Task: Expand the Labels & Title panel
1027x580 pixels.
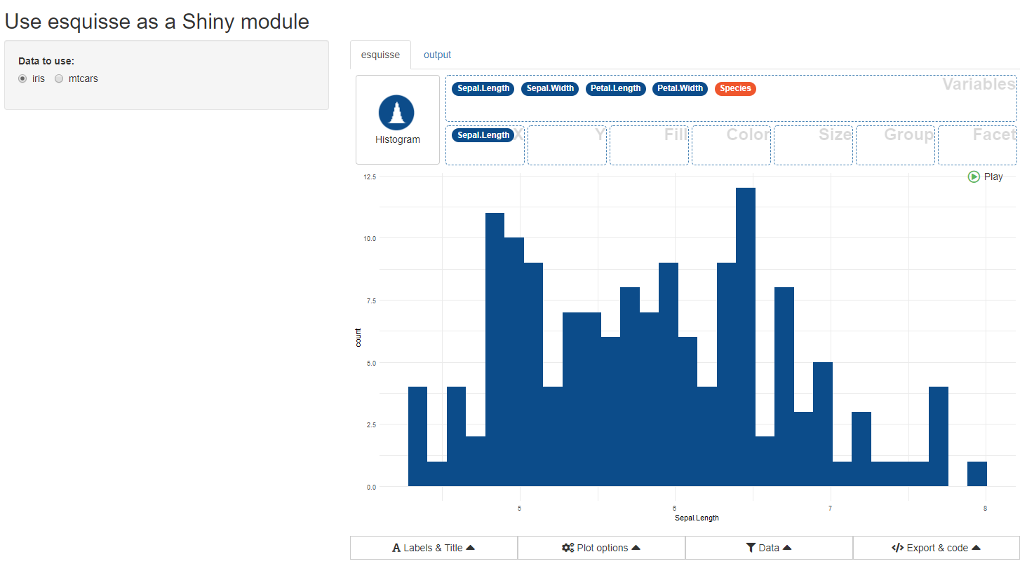Action: (x=434, y=548)
